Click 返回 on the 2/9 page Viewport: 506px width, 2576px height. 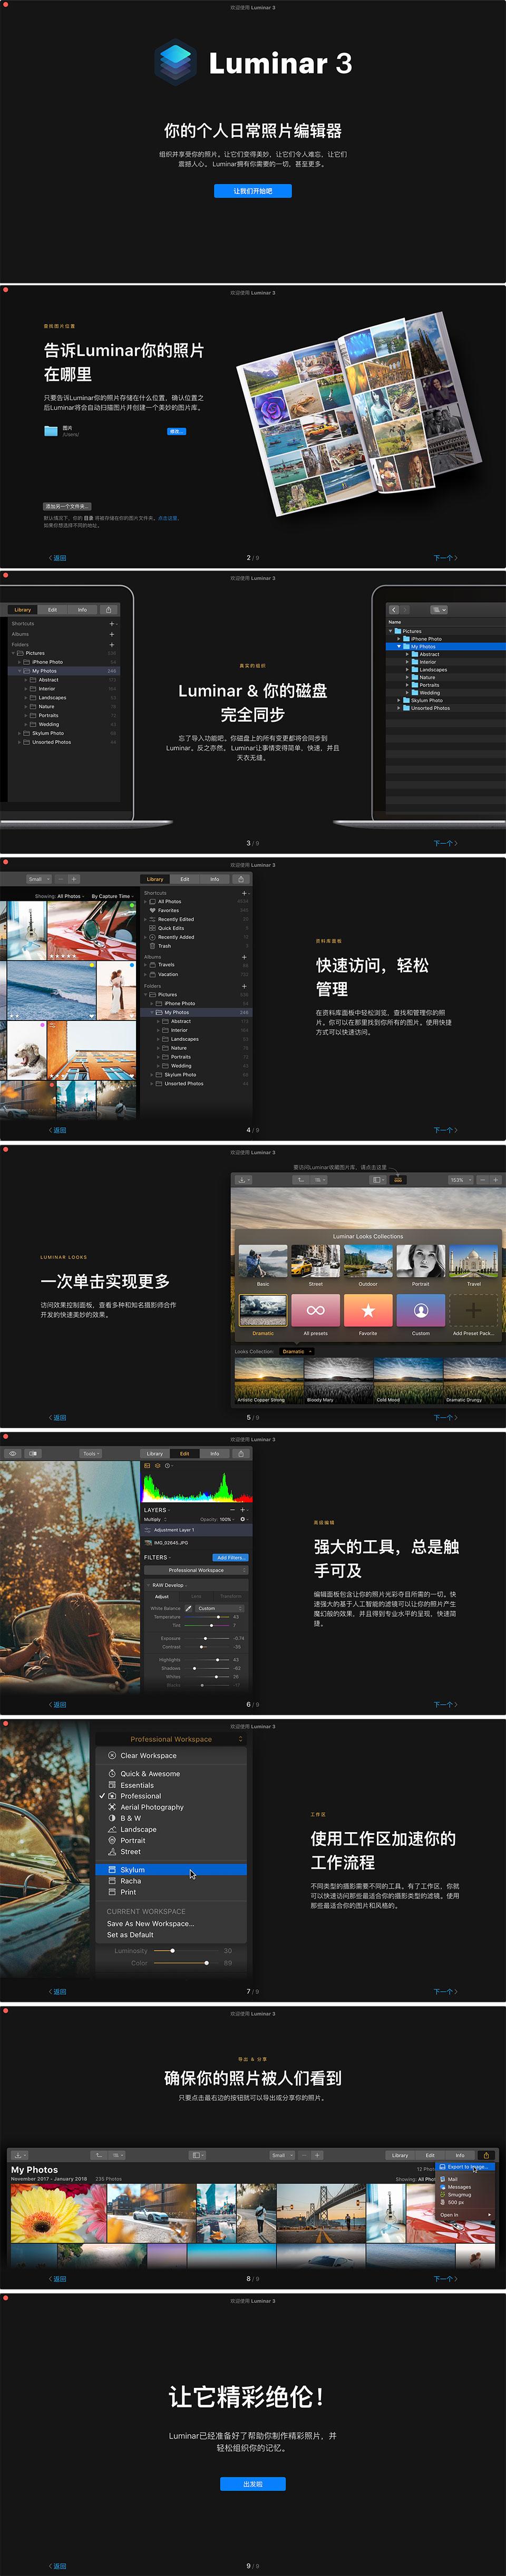57,558
